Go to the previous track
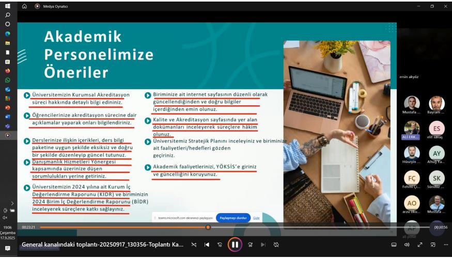452x258 pixels. point(207,245)
